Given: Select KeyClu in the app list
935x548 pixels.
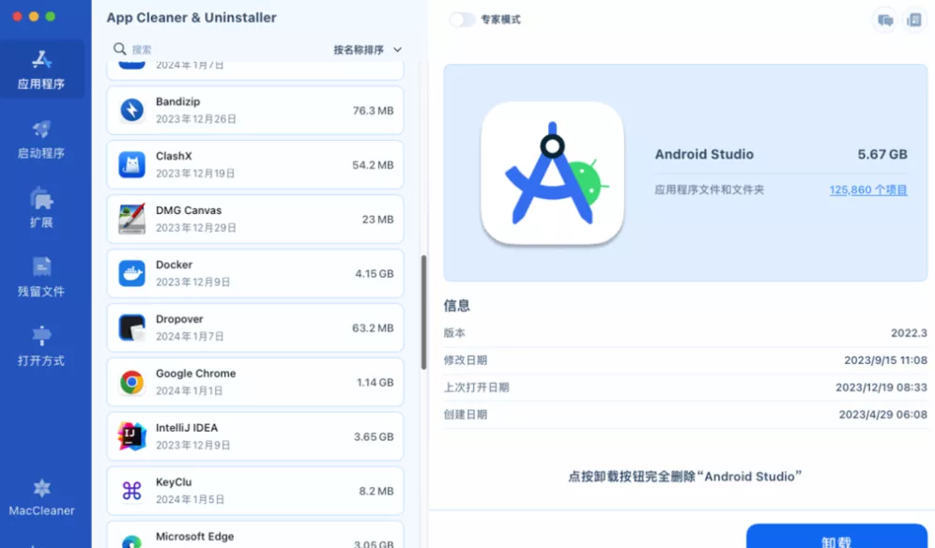Looking at the screenshot, I should pos(255,491).
